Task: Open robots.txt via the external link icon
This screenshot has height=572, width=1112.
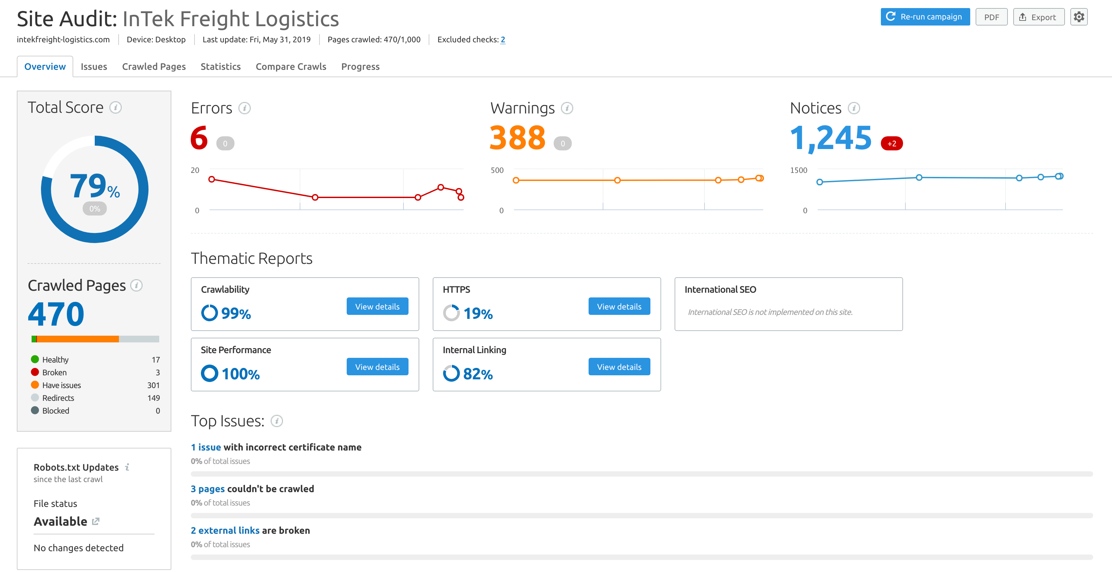Action: pyautogui.click(x=96, y=522)
